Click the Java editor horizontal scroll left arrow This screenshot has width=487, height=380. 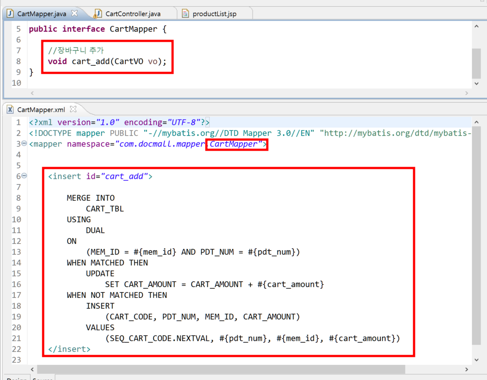[32, 93]
